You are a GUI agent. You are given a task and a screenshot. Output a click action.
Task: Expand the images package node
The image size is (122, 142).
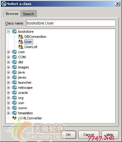(x=9, y=67)
